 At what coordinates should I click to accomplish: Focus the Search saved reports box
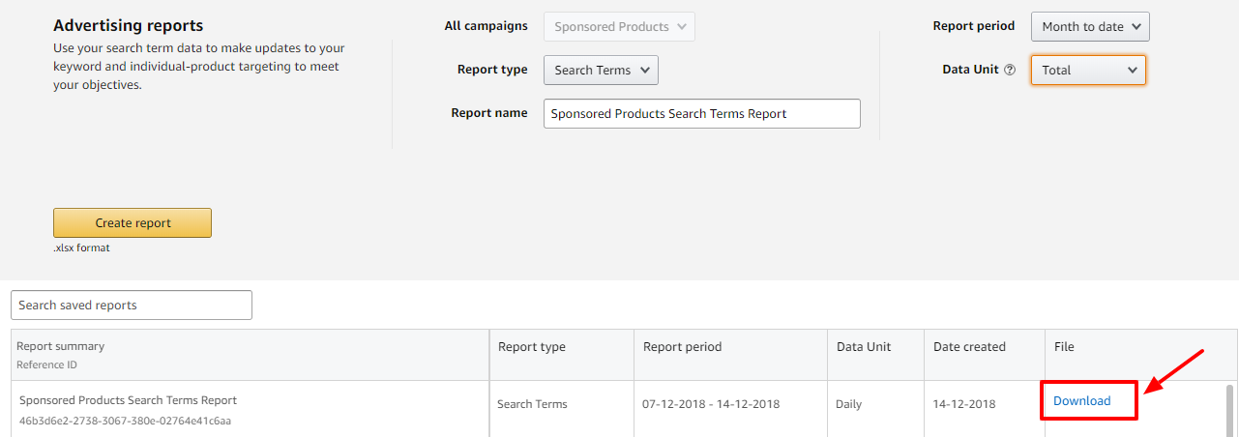pos(132,306)
